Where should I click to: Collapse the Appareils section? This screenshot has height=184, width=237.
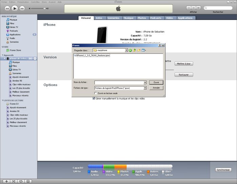click(3, 55)
